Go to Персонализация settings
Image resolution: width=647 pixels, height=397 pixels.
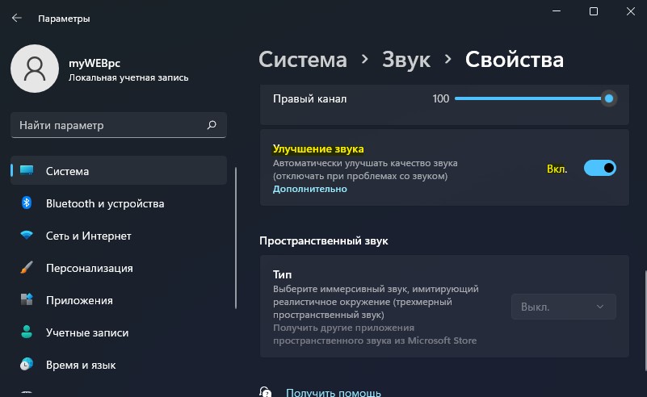point(119,268)
